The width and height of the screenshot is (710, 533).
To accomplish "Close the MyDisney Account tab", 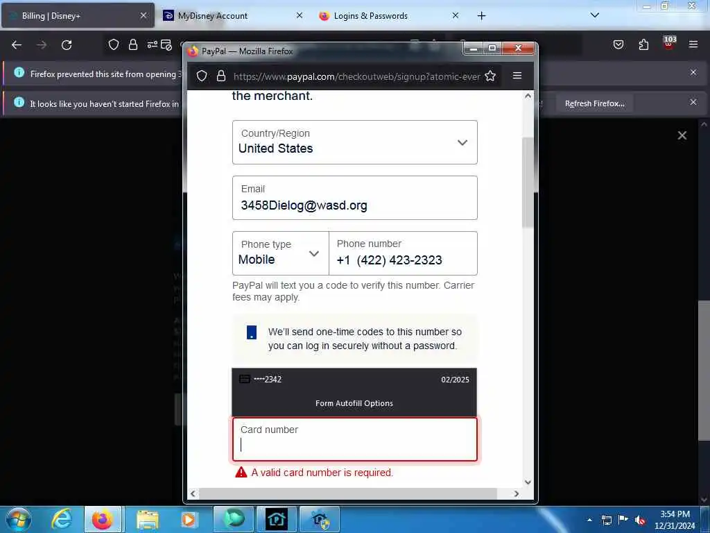I will click(x=300, y=15).
